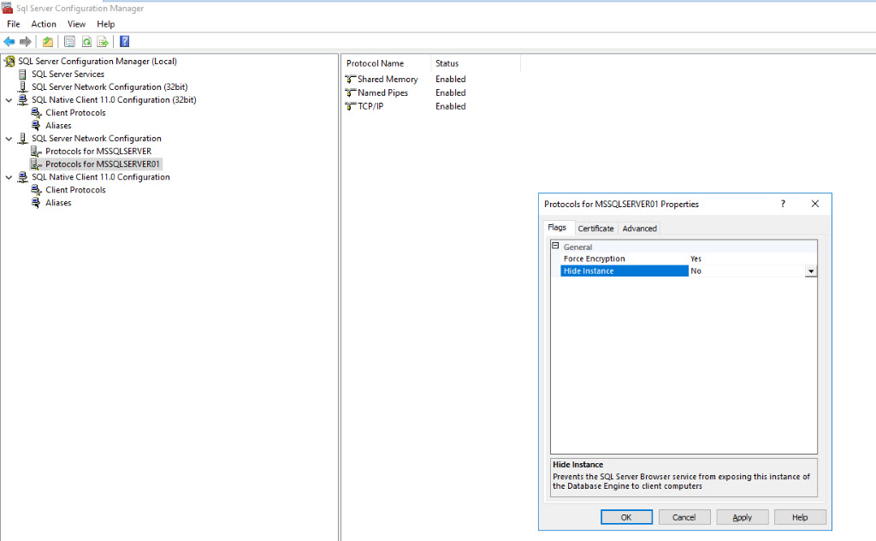Open Help using the question mark icon
Screen dimensions: 876x541
[124, 41]
